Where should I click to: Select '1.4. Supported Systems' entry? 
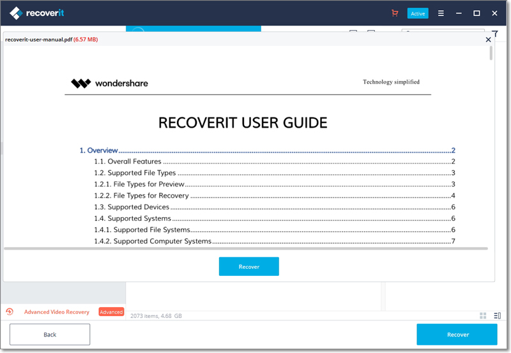[275, 218]
